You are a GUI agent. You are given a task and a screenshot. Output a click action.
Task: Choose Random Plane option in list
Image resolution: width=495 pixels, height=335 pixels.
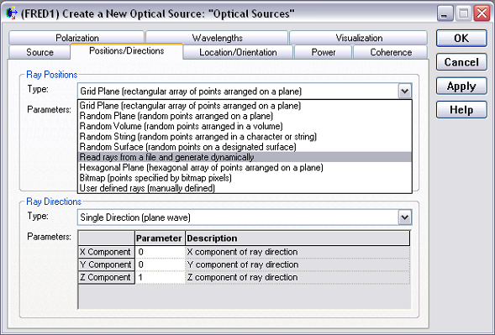(x=245, y=116)
